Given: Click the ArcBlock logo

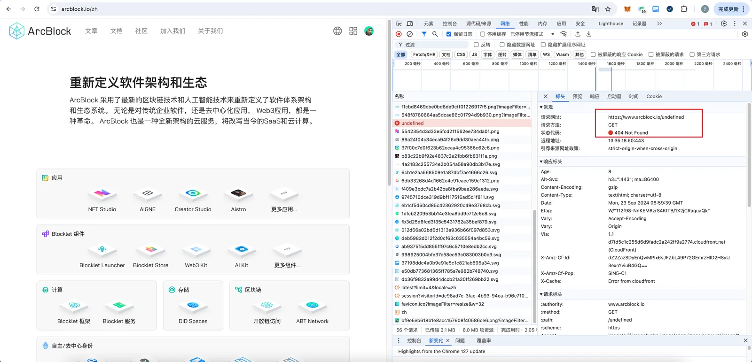Looking at the screenshot, I should pyautogui.click(x=40, y=31).
